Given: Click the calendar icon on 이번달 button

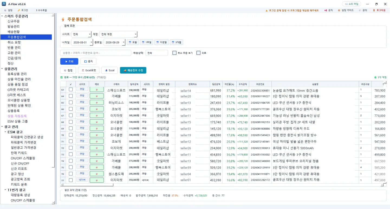Looking at the screenshot, I should 158,42.
